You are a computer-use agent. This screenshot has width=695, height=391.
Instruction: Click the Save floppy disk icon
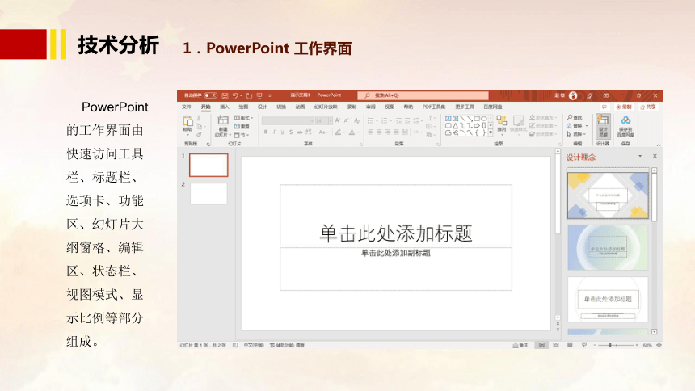(x=225, y=95)
